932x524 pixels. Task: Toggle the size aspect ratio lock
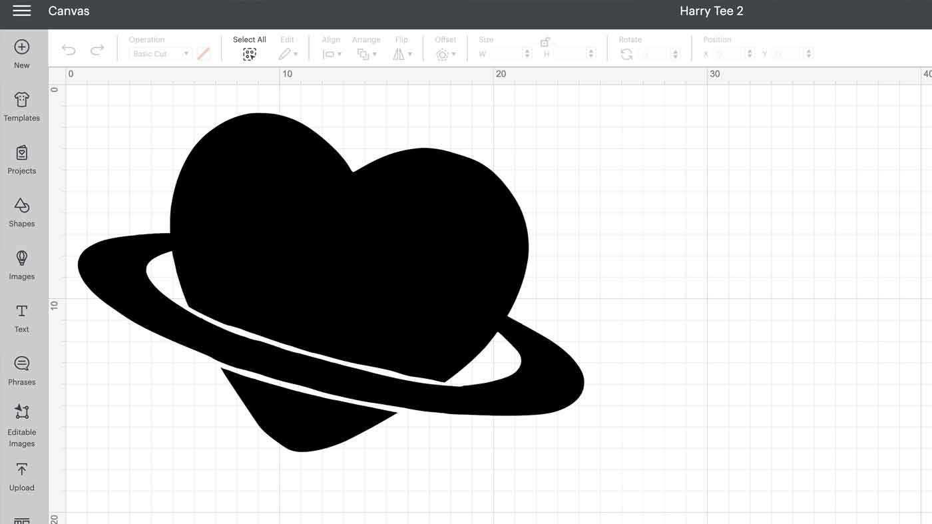[x=545, y=42]
